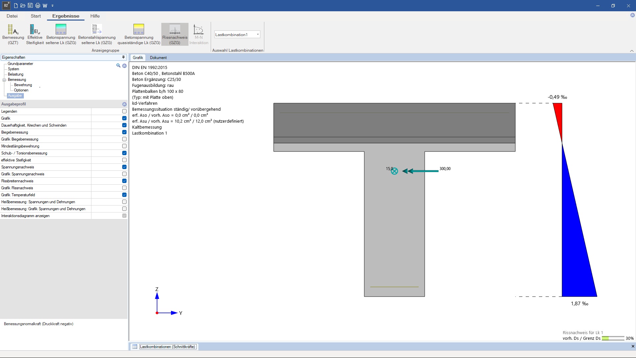Switch to the Dokument tab
This screenshot has height=358, width=636.
158,58
